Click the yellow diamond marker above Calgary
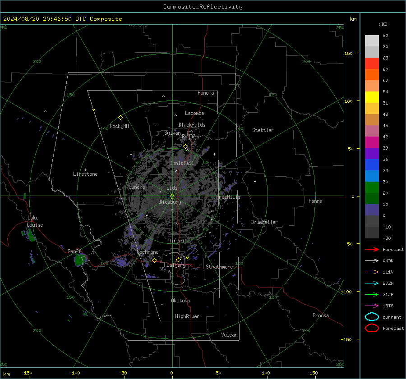Image resolution: width=406 pixels, height=379 pixels. pyautogui.click(x=178, y=260)
